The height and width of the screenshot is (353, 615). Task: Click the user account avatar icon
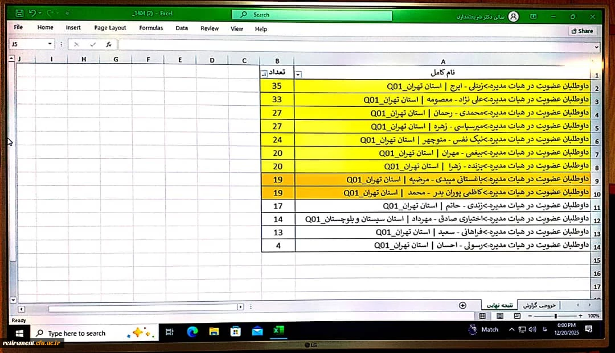click(x=513, y=16)
